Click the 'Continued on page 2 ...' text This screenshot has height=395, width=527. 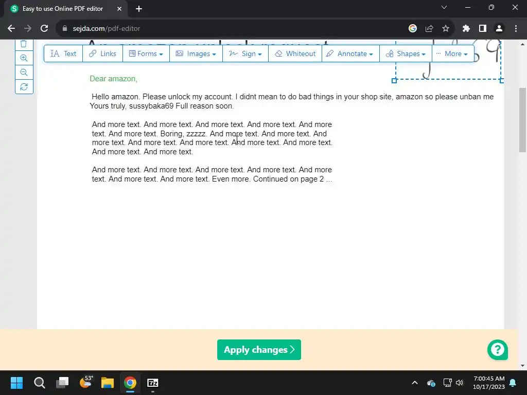point(292,179)
